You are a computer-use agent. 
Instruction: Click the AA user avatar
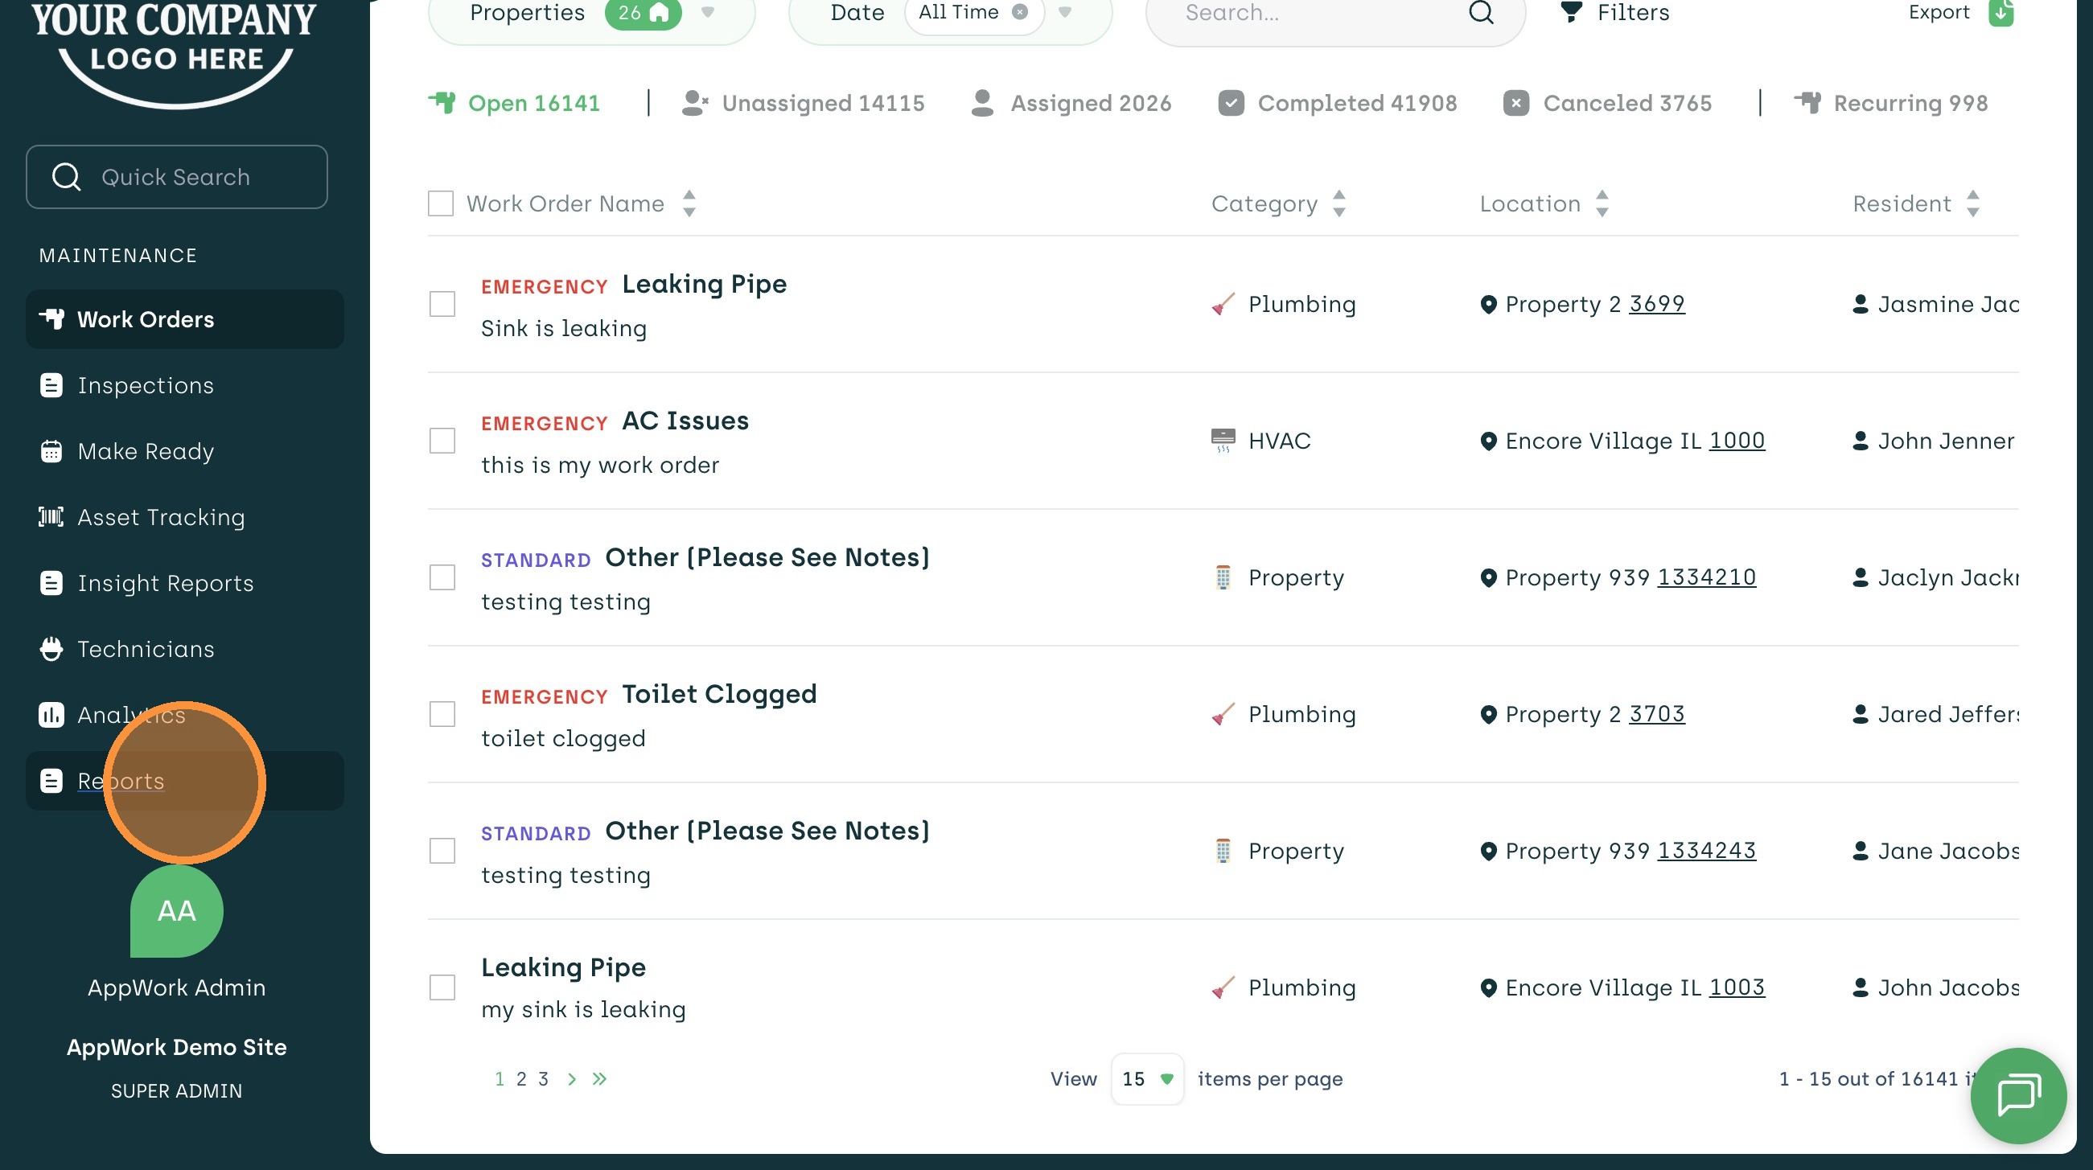point(176,911)
